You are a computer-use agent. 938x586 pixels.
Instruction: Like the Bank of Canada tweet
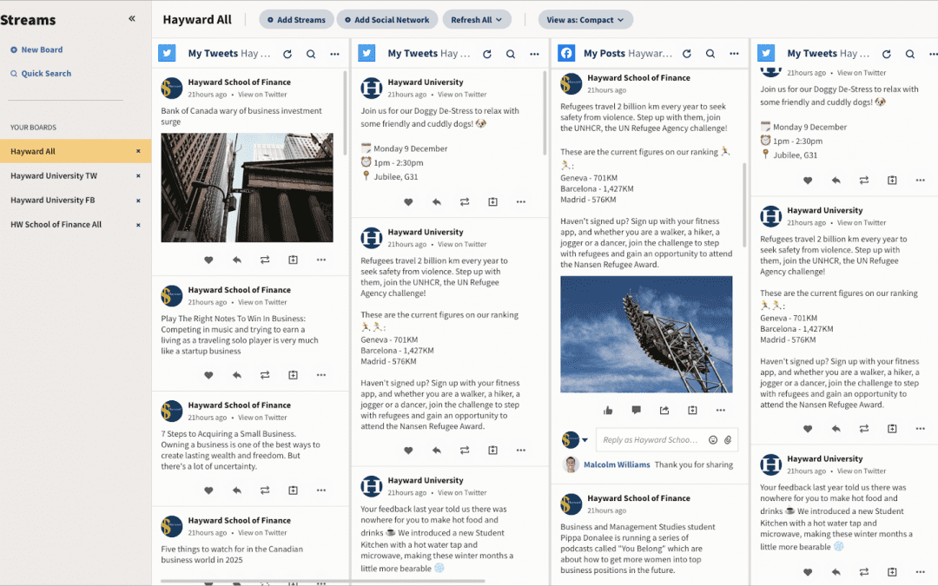pyautogui.click(x=208, y=260)
